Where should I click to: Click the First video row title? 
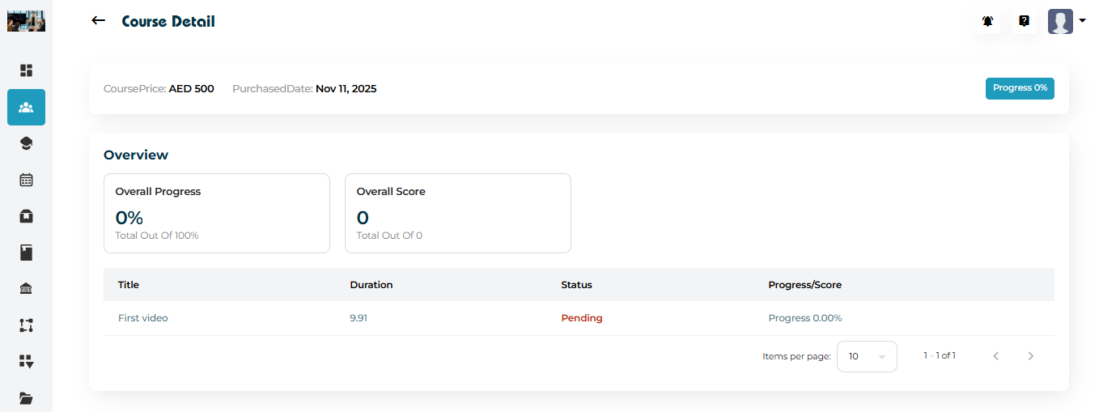(143, 318)
